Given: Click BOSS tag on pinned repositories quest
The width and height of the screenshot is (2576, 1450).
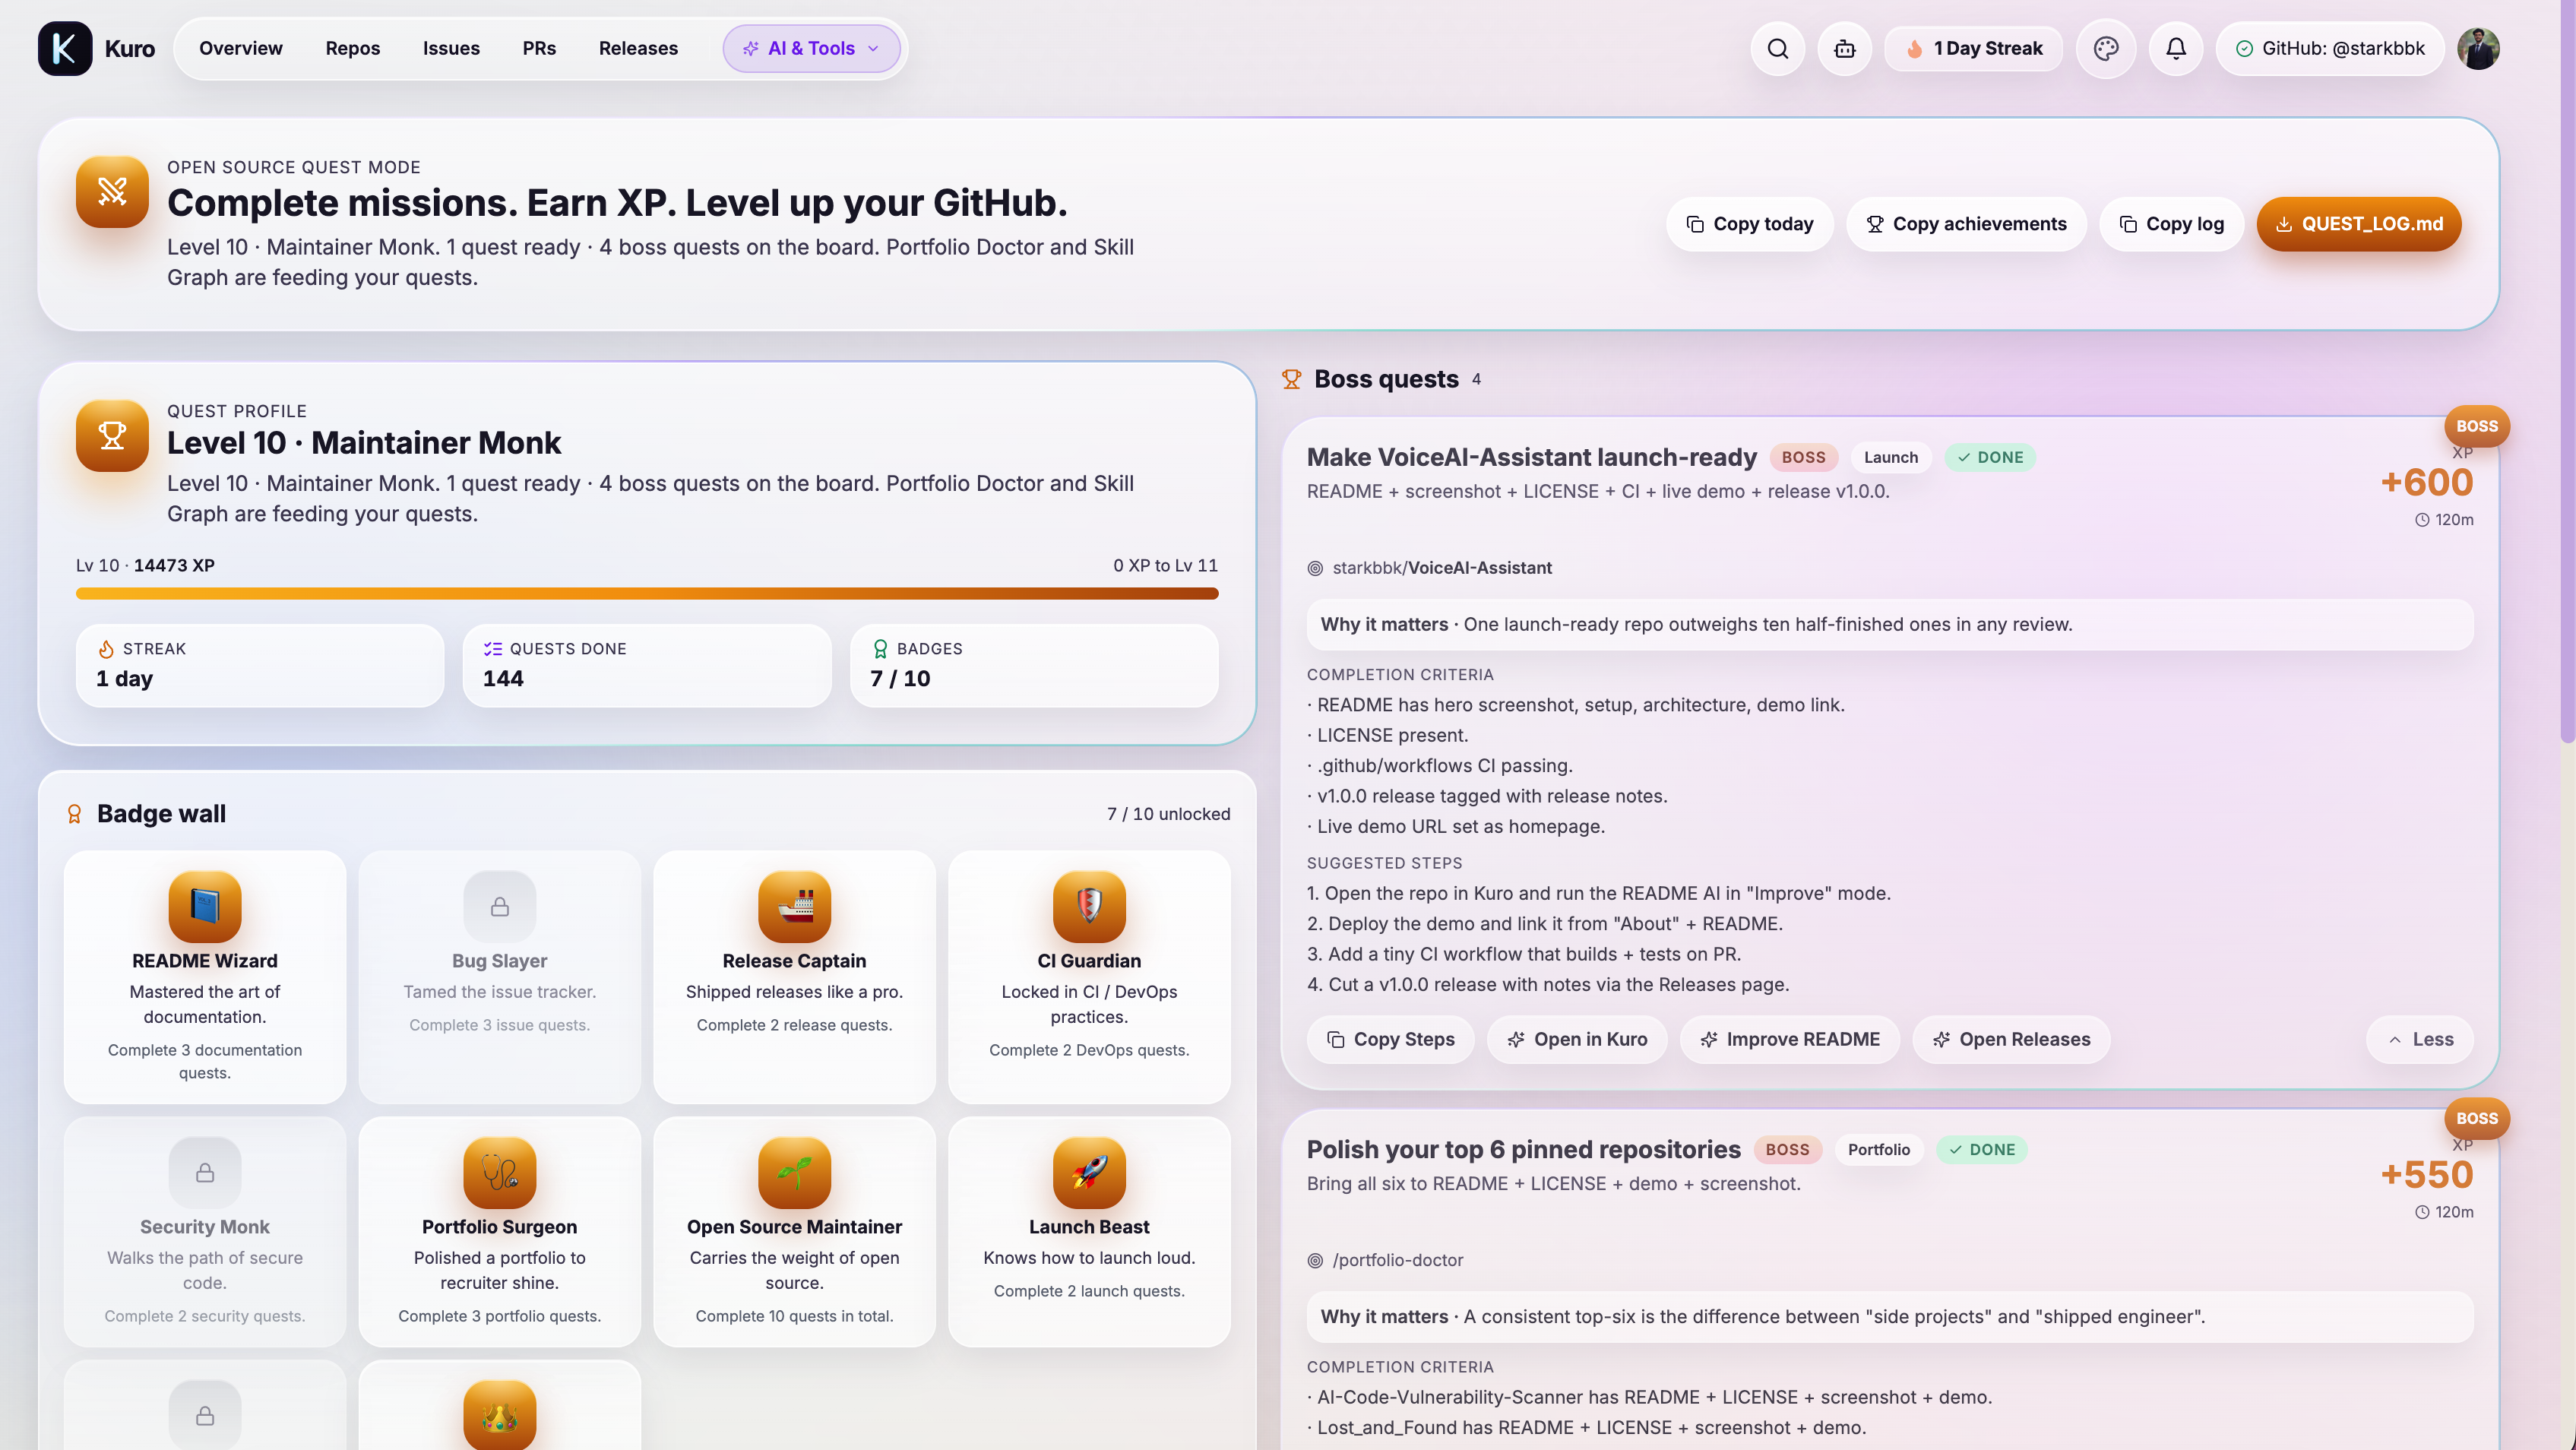Looking at the screenshot, I should click(x=1788, y=1150).
